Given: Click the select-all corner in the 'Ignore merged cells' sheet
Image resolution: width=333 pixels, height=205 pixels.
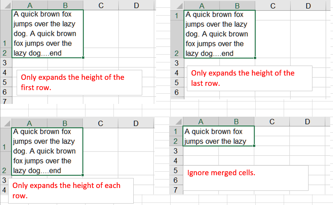Looking at the screenshot, I should 176,122.
